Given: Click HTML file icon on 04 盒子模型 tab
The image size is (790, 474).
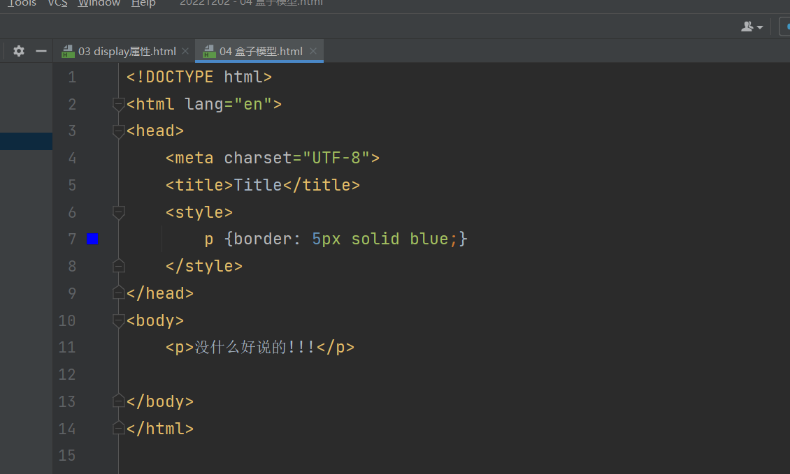Looking at the screenshot, I should pyautogui.click(x=208, y=52).
